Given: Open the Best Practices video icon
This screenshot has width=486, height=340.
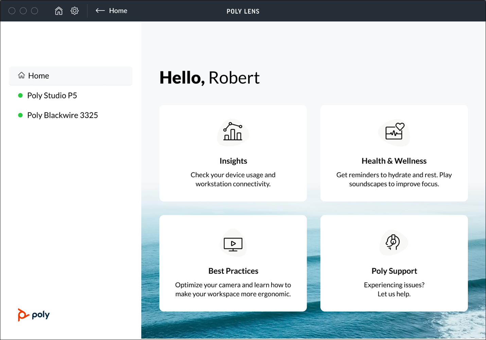Looking at the screenshot, I should (233, 243).
